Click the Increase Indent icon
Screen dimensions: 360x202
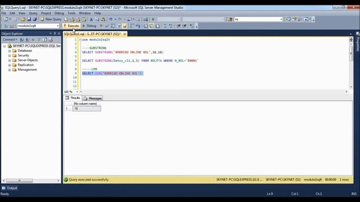pos(184,26)
